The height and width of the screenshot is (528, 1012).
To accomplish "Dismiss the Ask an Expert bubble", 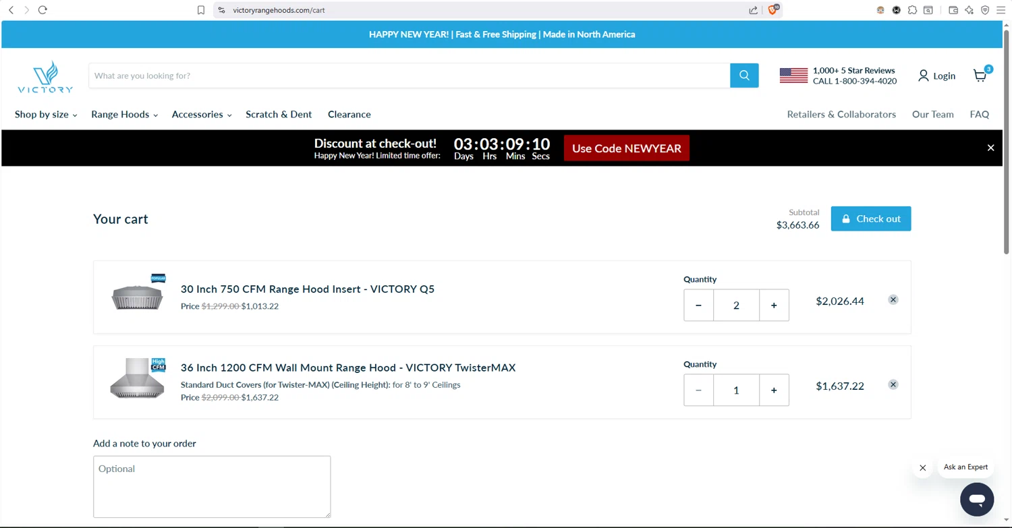I will (x=922, y=468).
